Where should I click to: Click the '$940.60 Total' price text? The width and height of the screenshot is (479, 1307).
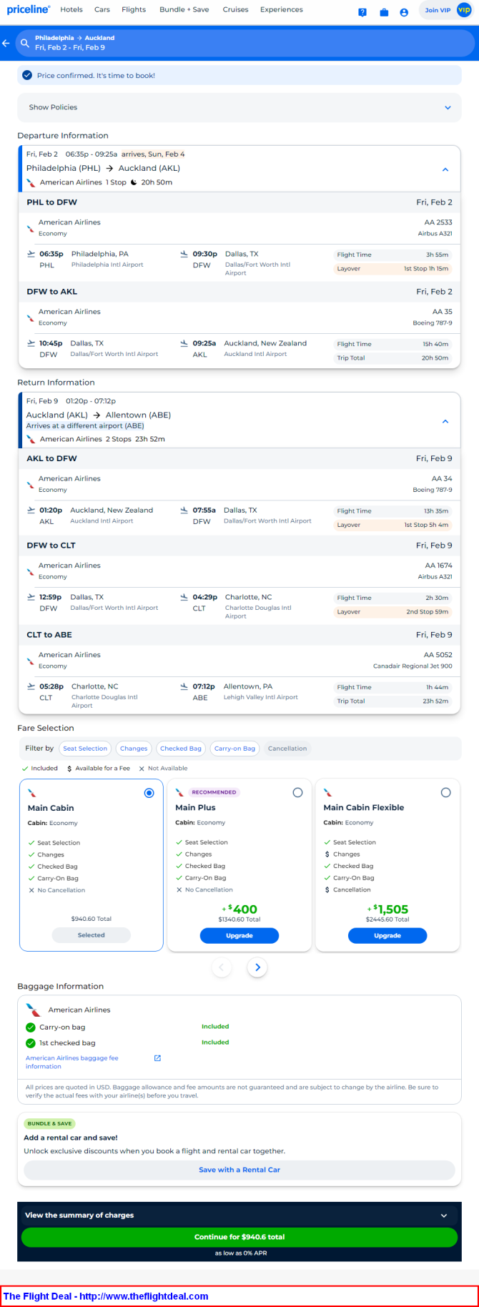click(92, 919)
